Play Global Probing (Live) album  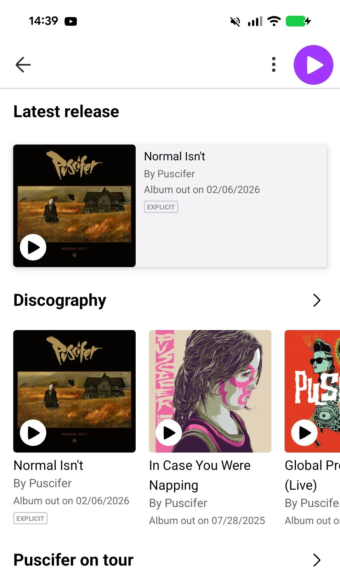tap(304, 433)
